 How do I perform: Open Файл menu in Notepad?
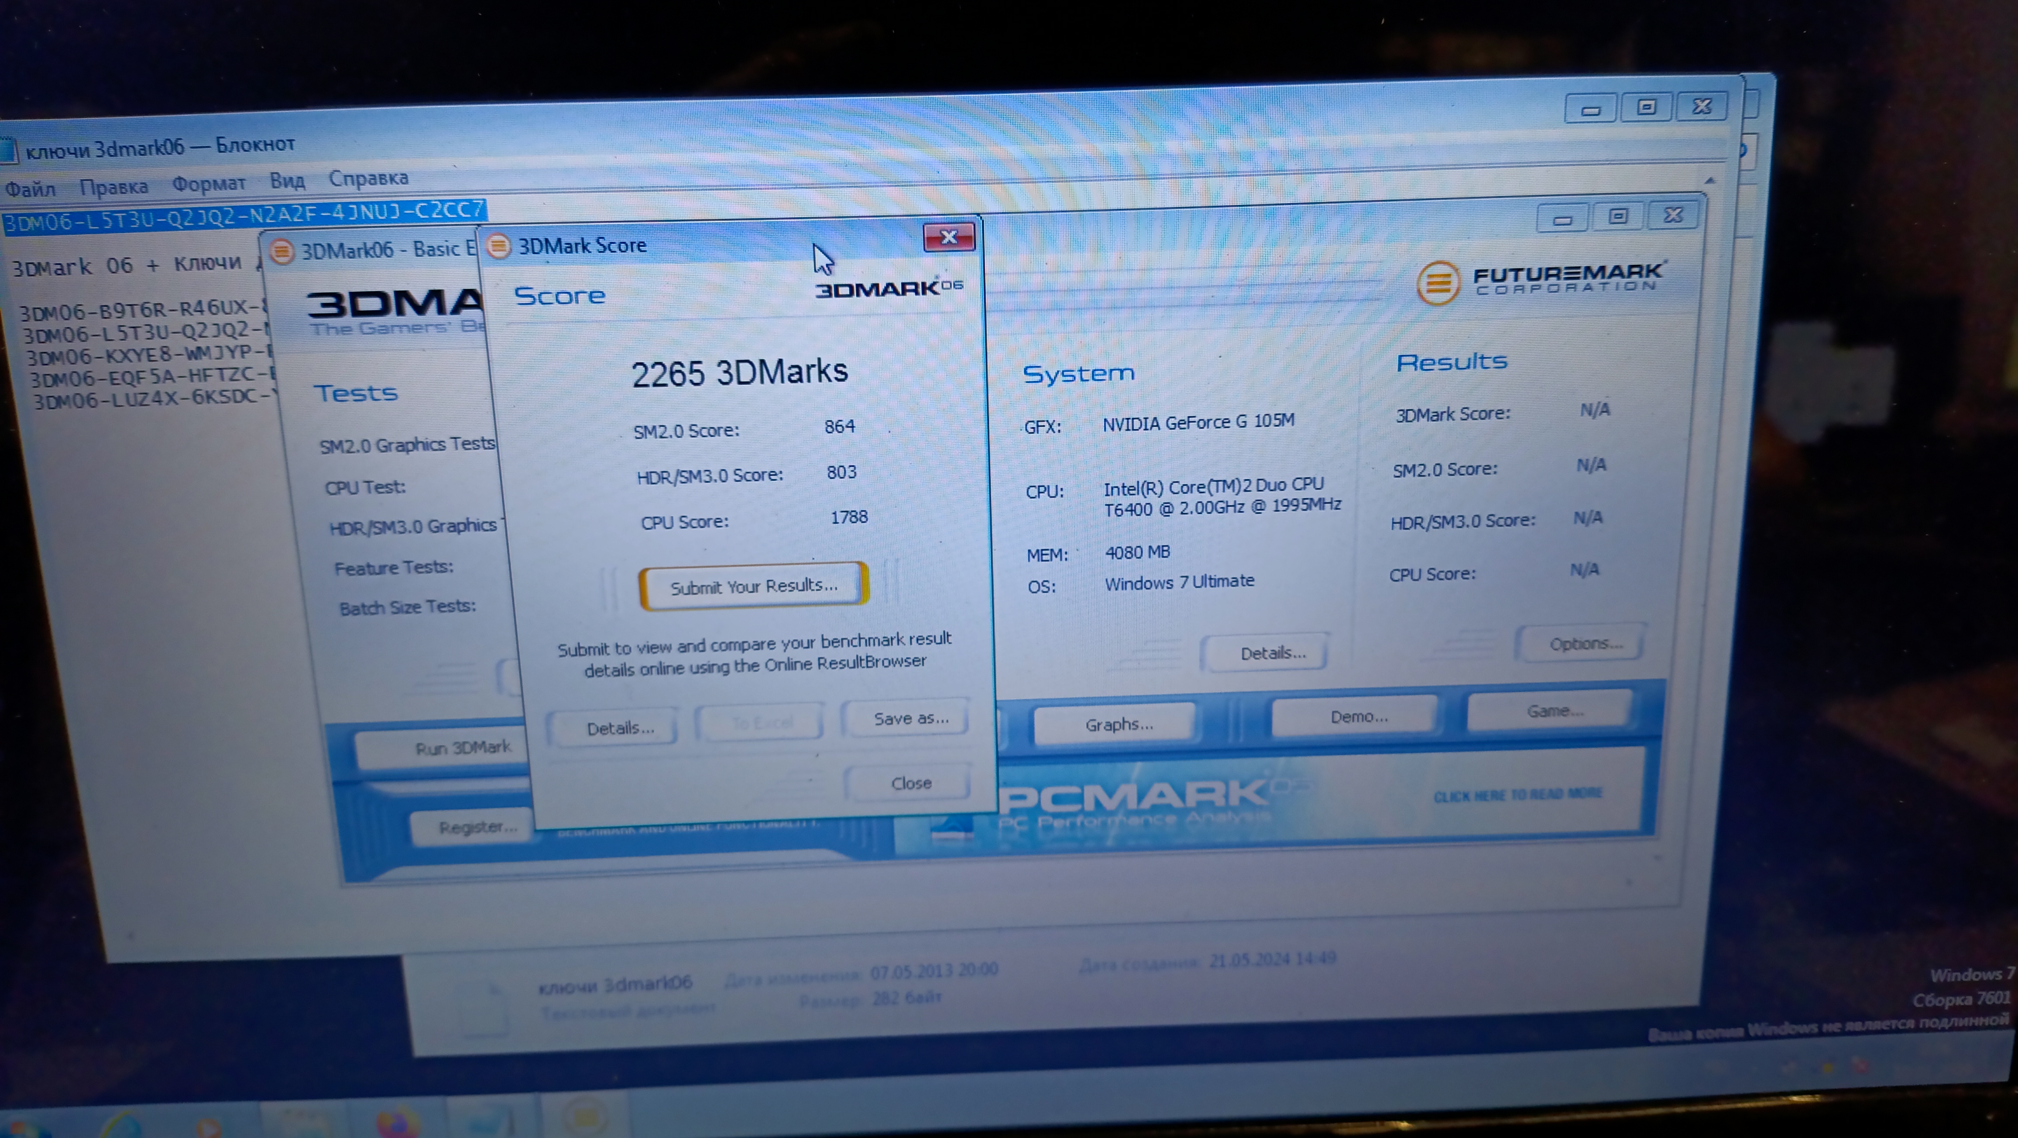[x=31, y=189]
